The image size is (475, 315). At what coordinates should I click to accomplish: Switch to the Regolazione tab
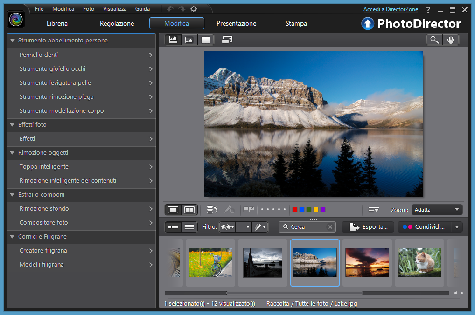point(117,23)
